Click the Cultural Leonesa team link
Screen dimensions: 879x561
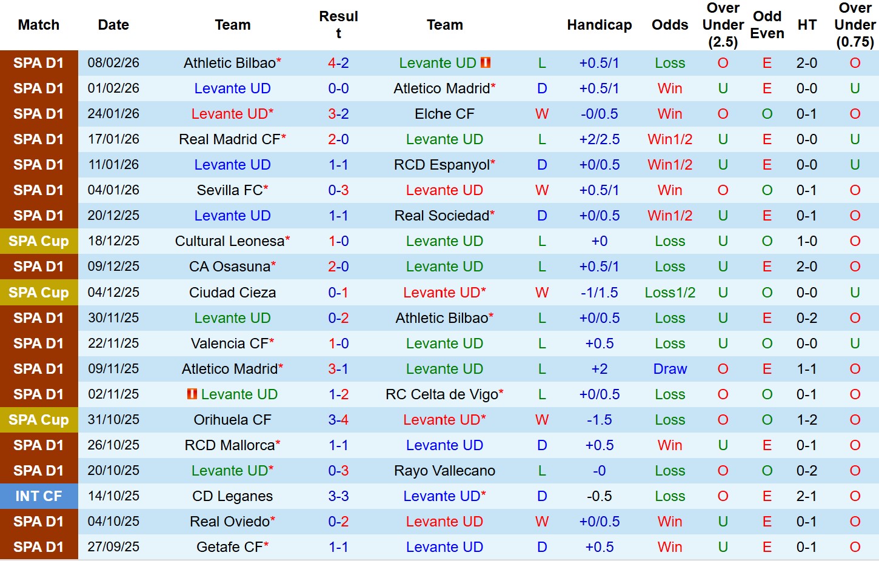click(230, 241)
